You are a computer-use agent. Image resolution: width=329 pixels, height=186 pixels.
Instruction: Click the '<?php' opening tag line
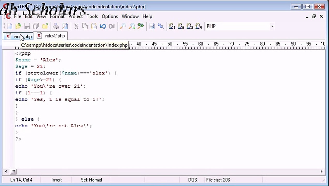(23, 53)
